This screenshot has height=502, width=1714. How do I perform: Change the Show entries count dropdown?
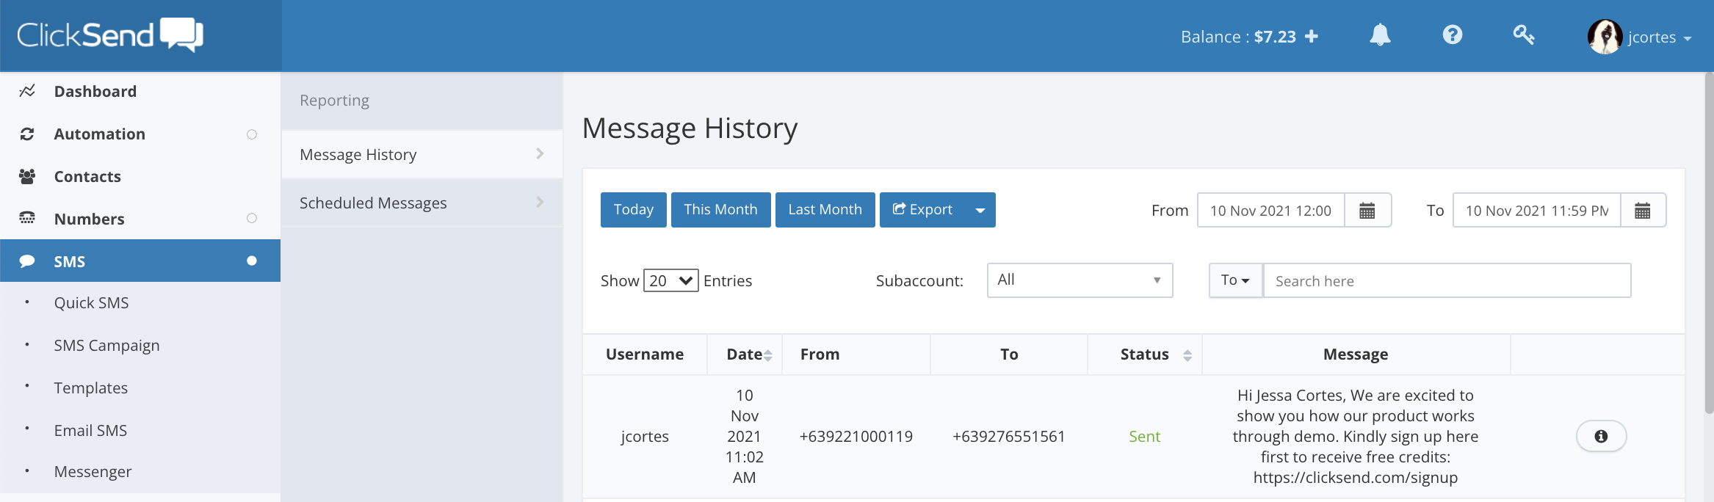click(x=671, y=280)
